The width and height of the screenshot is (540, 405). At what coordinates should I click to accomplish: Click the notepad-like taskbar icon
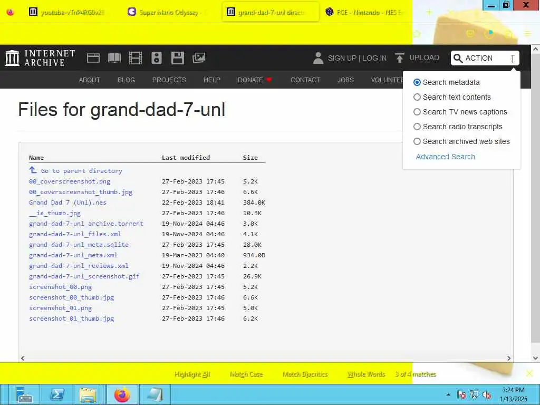click(x=155, y=394)
